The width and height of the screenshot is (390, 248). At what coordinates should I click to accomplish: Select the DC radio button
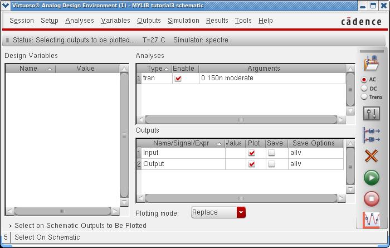click(364, 88)
